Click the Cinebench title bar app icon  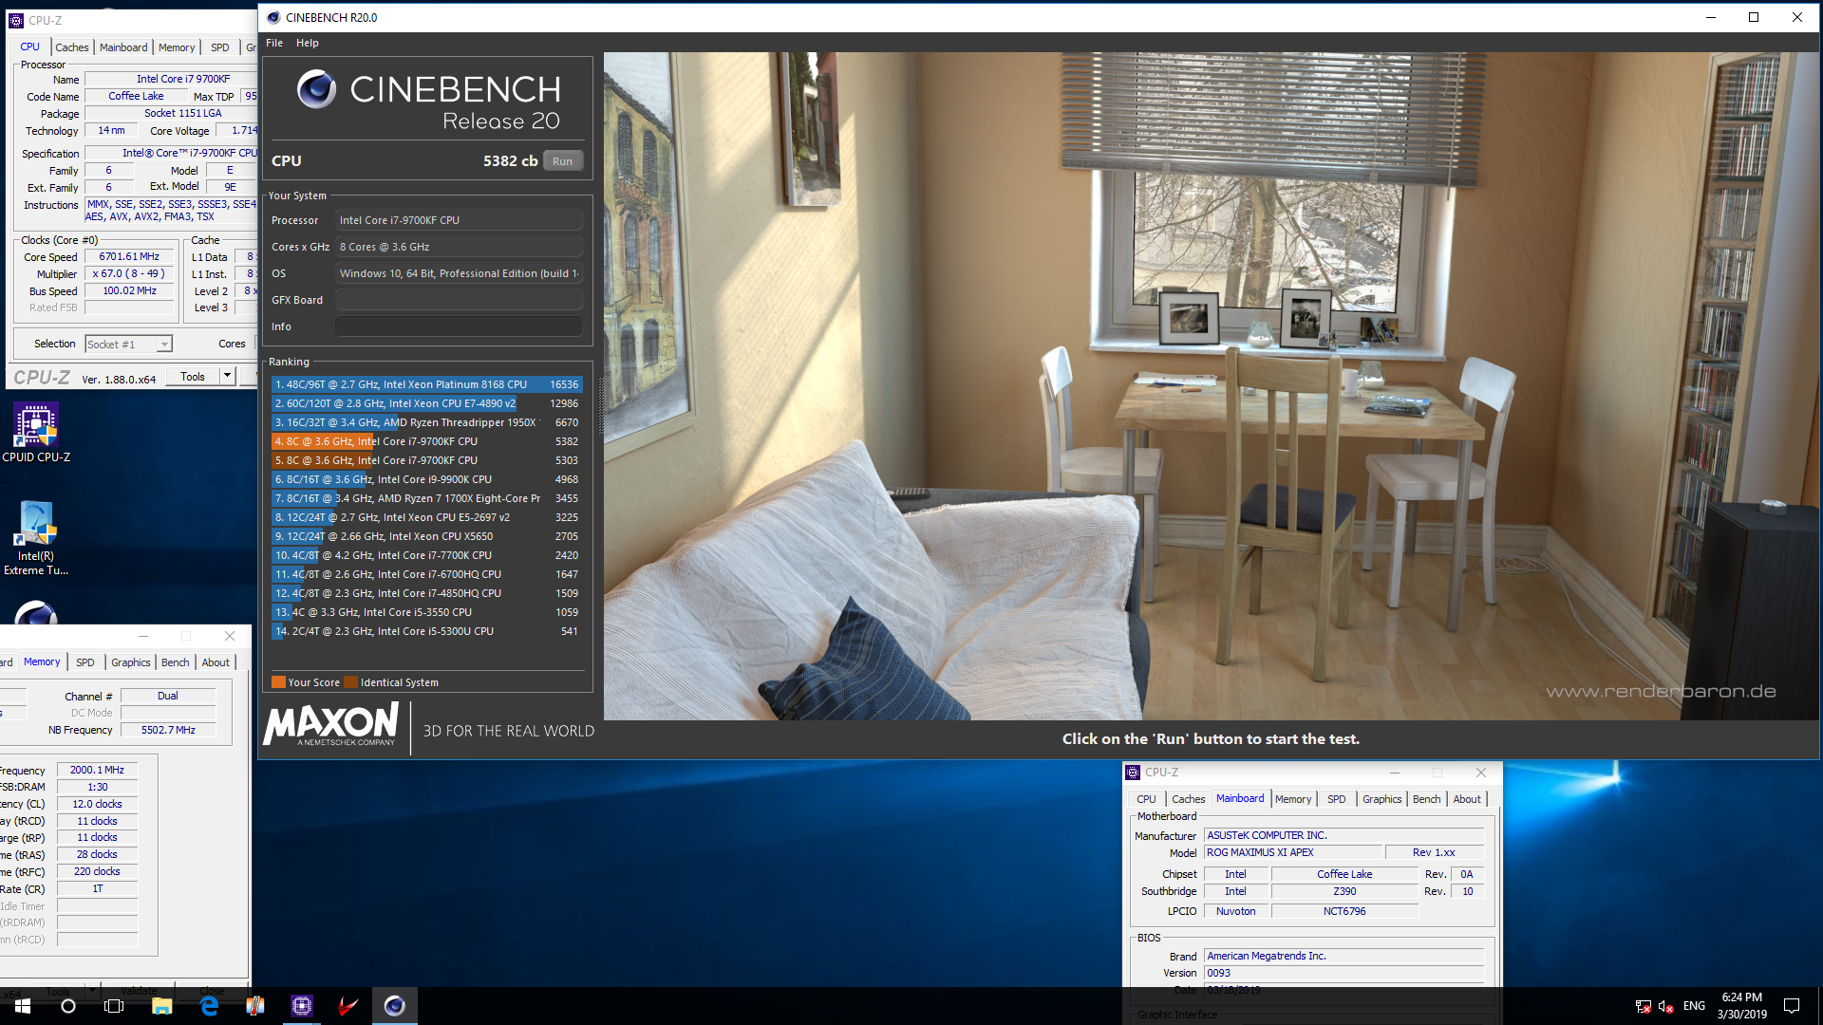pyautogui.click(x=273, y=17)
